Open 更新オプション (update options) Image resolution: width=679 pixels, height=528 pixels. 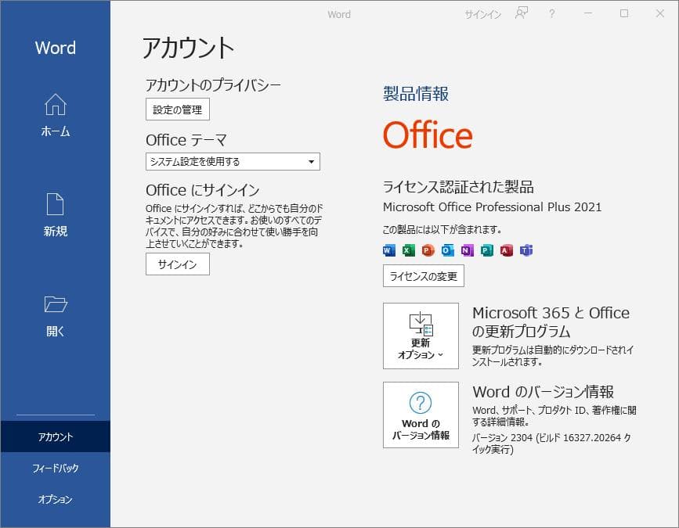pos(420,336)
